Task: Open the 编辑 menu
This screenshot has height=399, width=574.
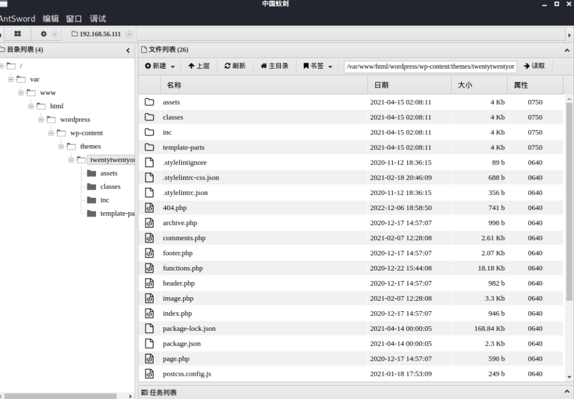Action: tap(51, 19)
